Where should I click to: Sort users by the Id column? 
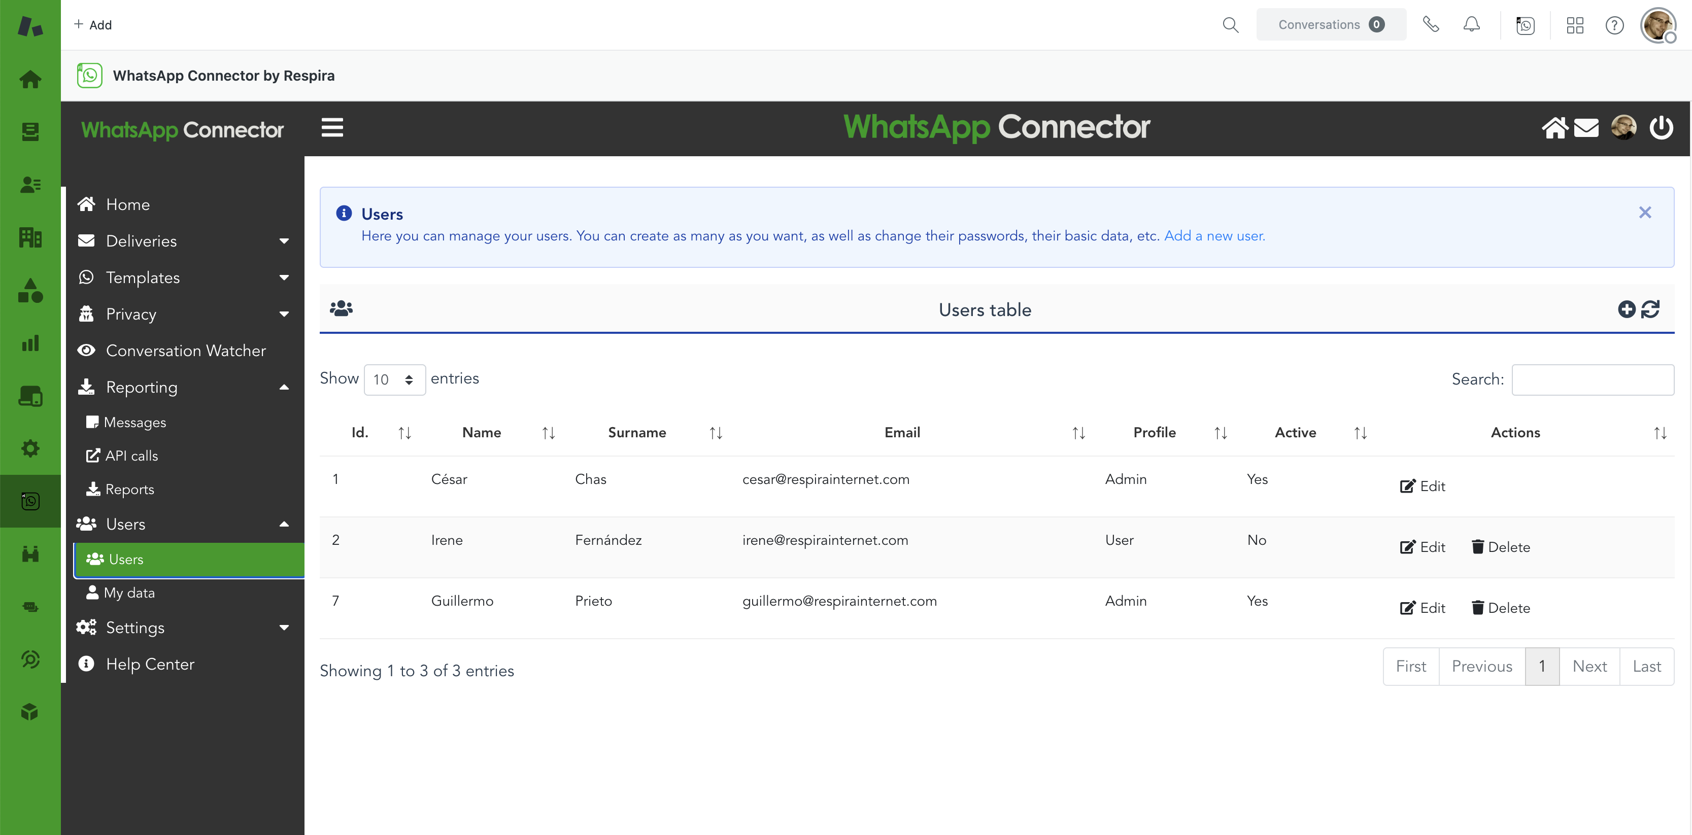[403, 432]
